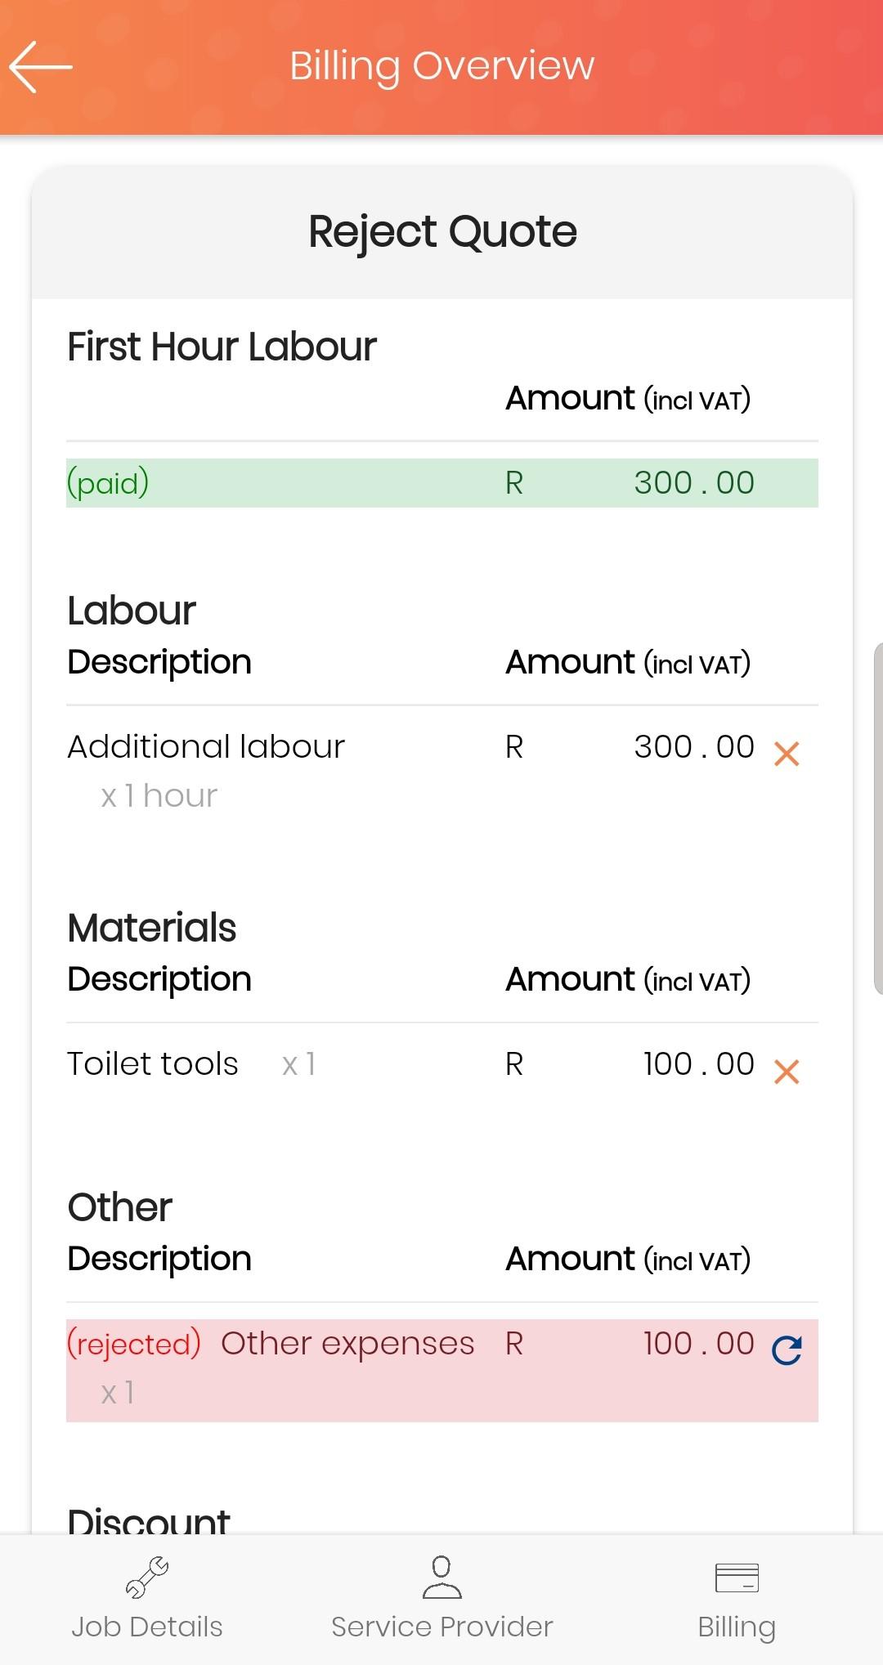This screenshot has height=1665, width=883.
Task: Select the rejected Other expenses row
Action: coord(442,1370)
